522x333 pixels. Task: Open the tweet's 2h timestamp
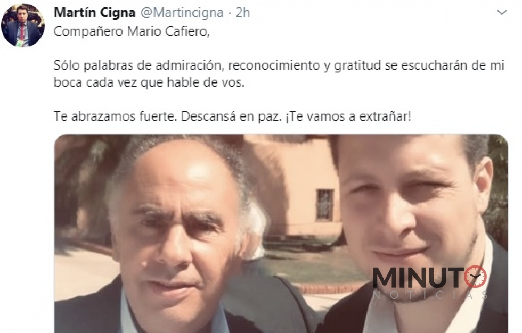click(x=243, y=13)
